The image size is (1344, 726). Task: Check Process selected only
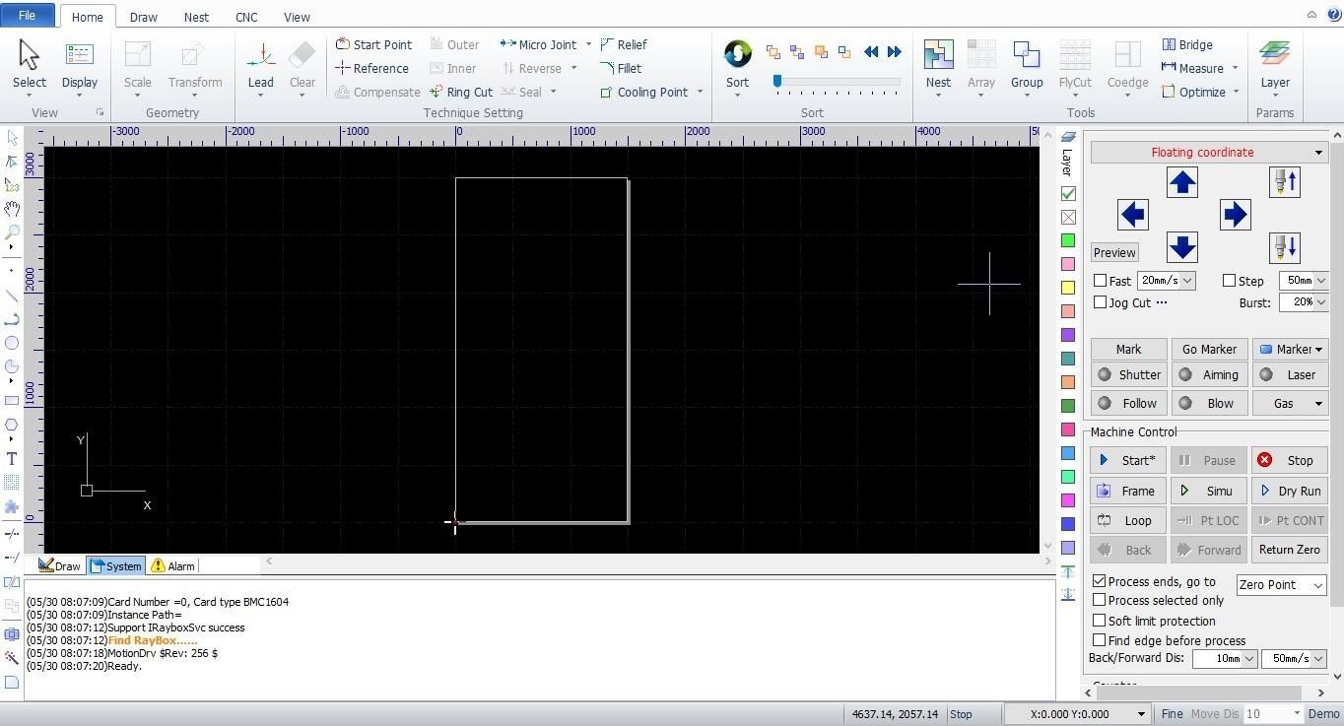click(x=1100, y=600)
